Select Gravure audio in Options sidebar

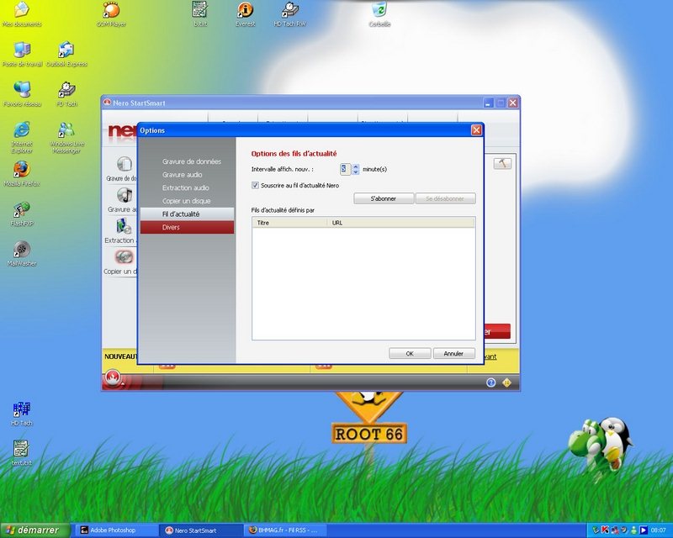pyautogui.click(x=182, y=175)
